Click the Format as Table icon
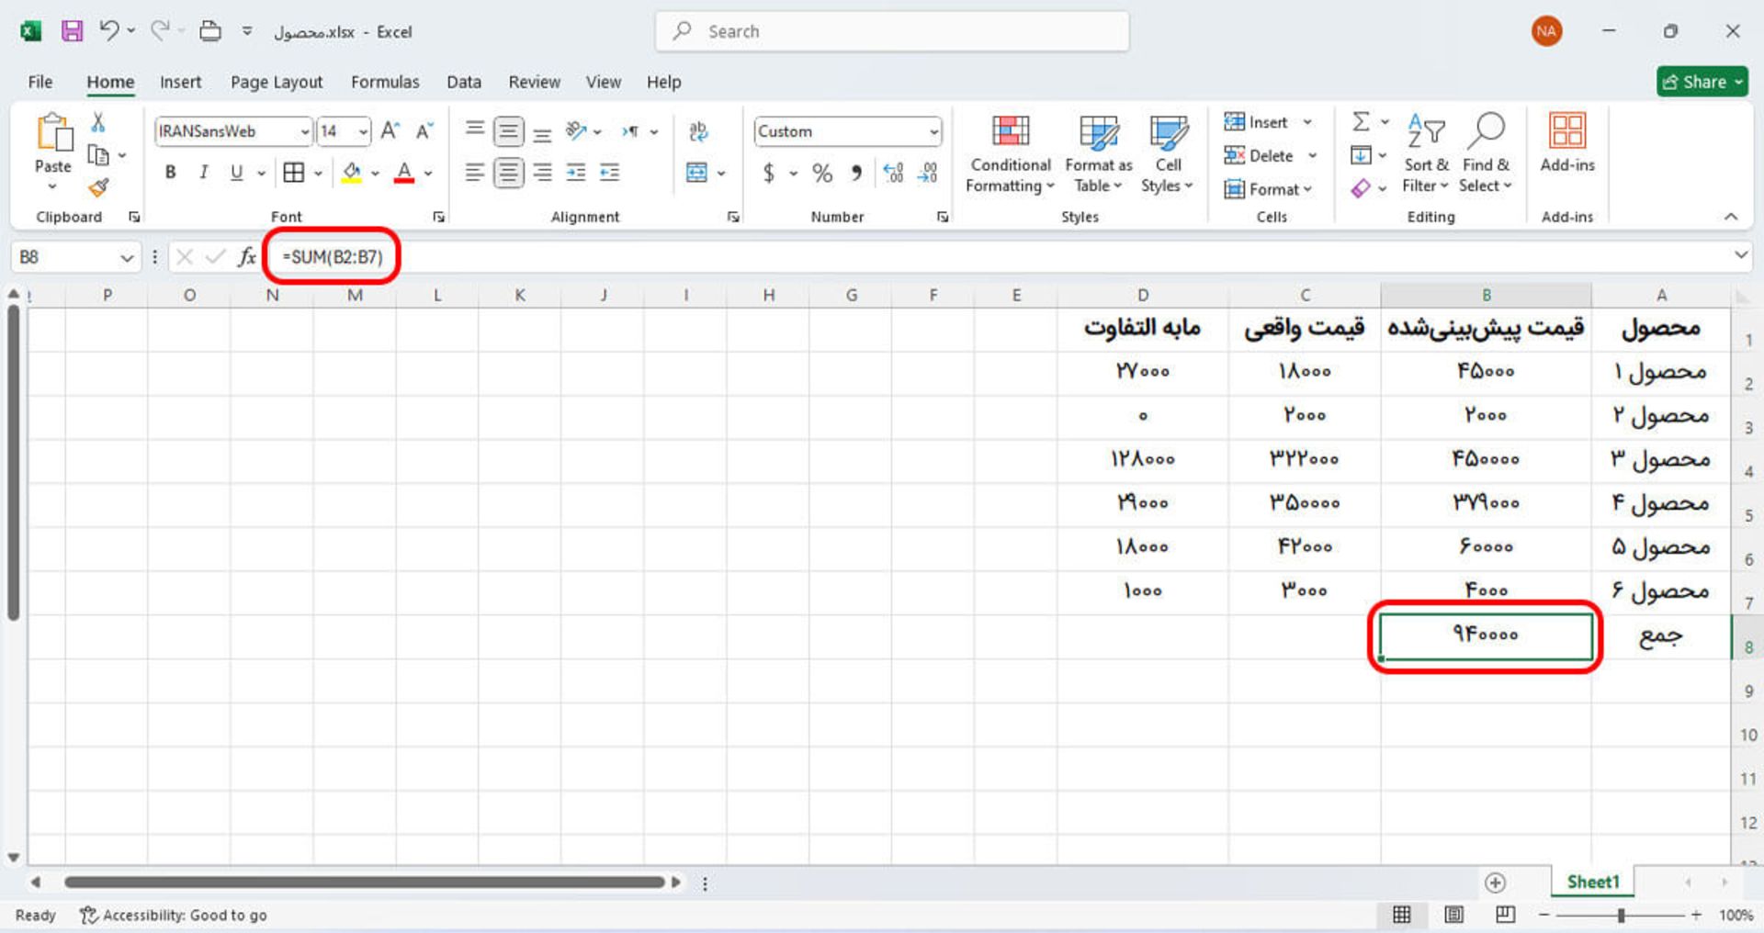Viewport: 1764px width, 933px height. tap(1098, 131)
